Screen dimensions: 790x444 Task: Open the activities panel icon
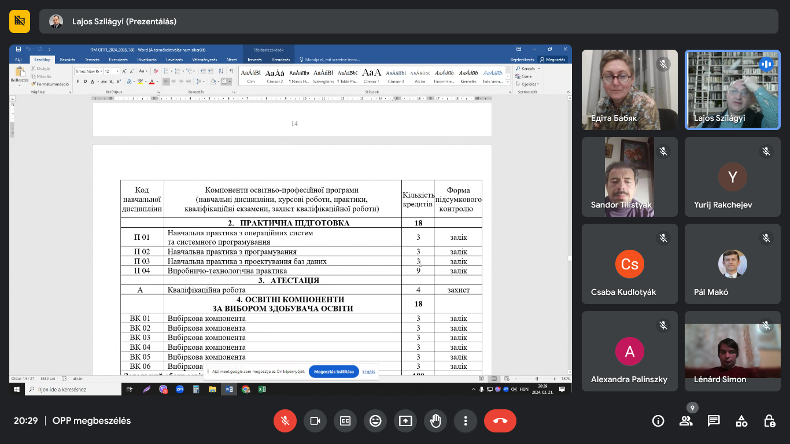(741, 421)
